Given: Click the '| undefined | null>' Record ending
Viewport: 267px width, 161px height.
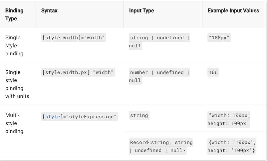Looking at the screenshot, I should click(158, 150).
